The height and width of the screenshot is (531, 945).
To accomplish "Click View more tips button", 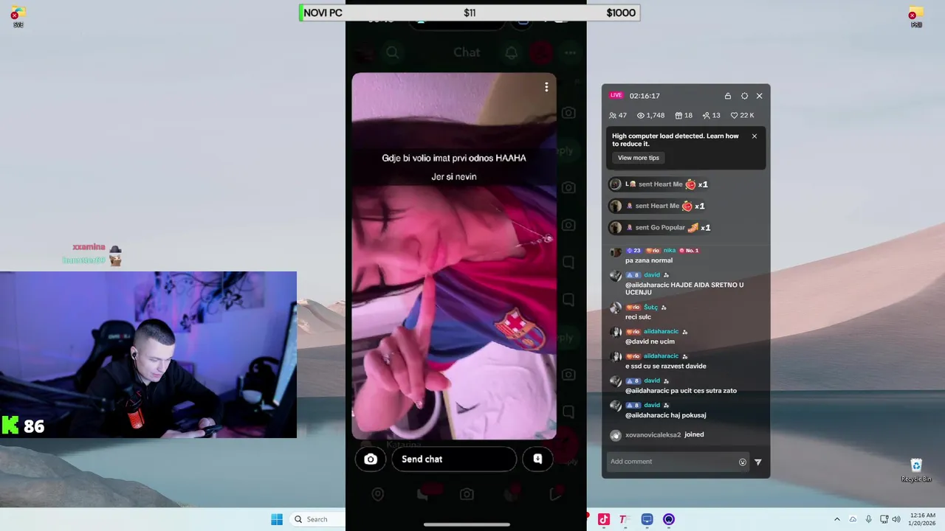I will [639, 158].
